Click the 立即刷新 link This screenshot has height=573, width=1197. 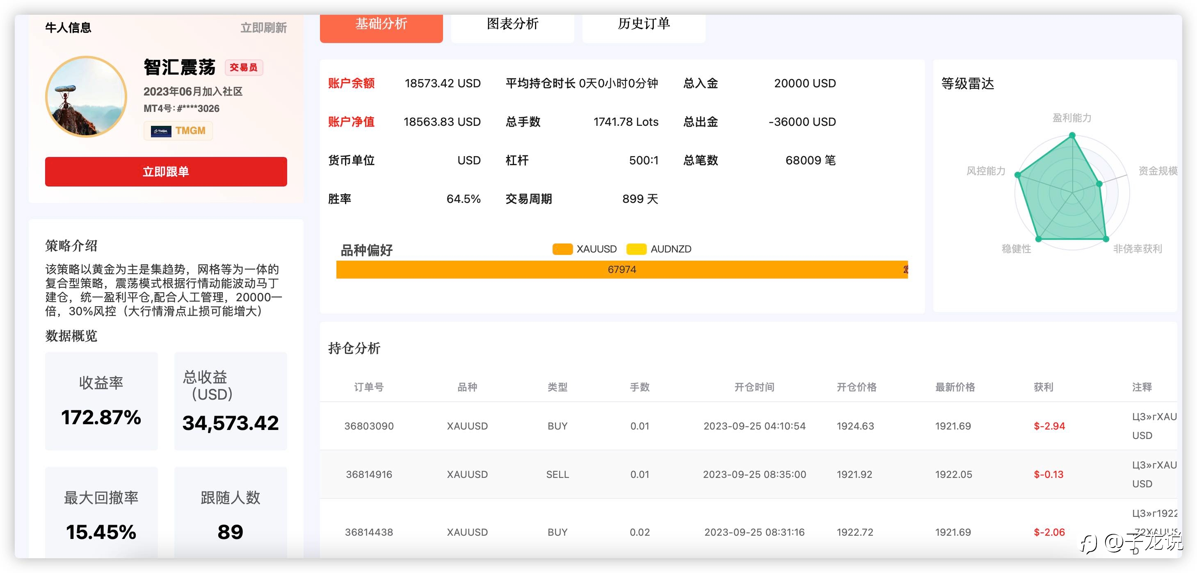[x=263, y=28]
